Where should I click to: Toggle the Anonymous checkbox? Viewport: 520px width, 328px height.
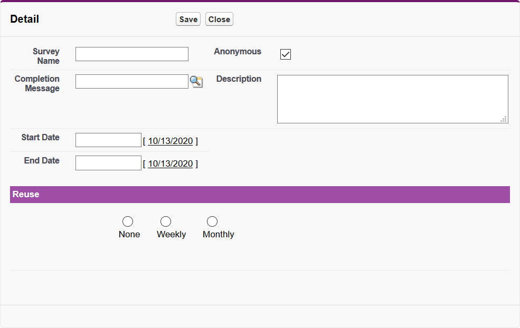[x=286, y=54]
